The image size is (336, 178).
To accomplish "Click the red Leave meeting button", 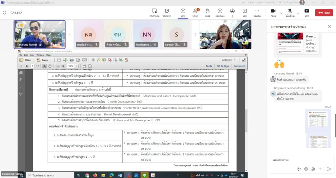I will tap(324, 13).
